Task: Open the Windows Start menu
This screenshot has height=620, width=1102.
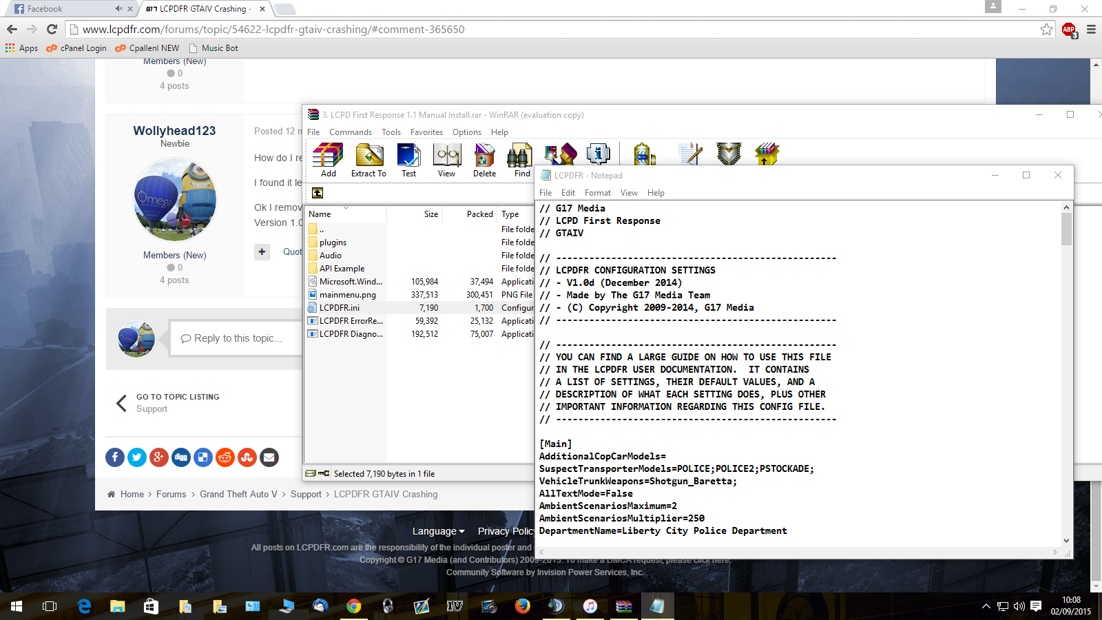Action: 17,606
